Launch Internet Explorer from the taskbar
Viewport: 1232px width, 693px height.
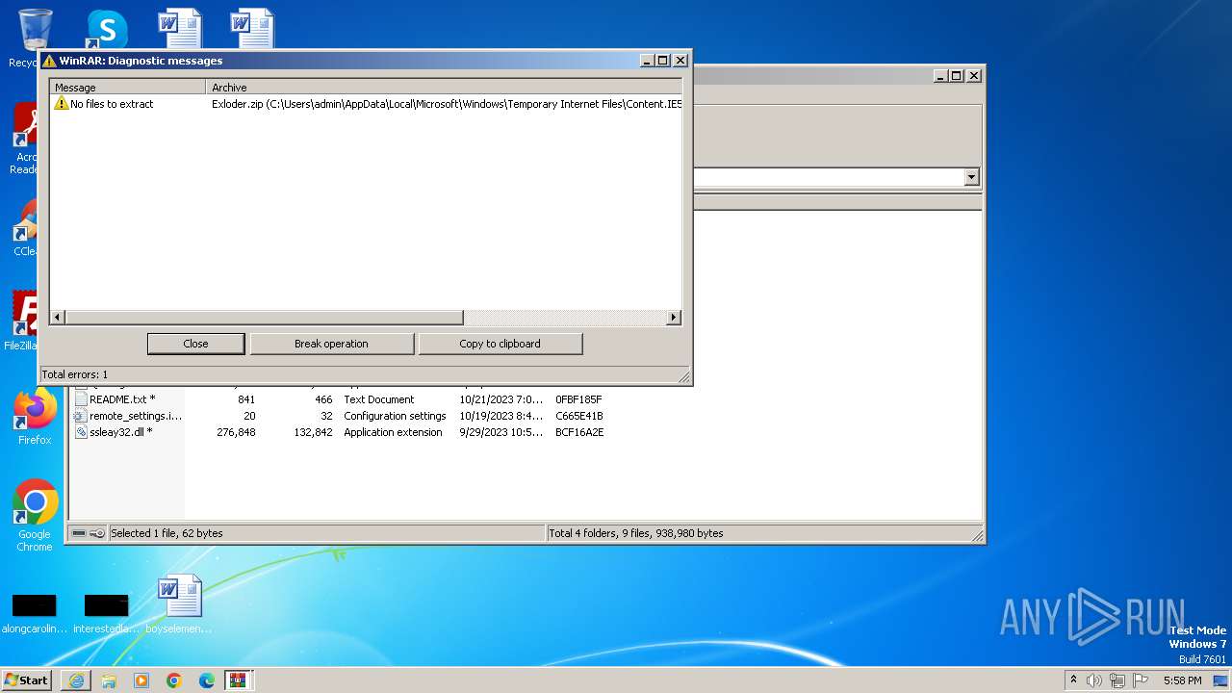pyautogui.click(x=76, y=680)
